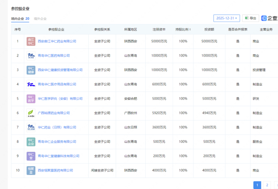
Task: Open 西安恒聚星医药有限公司 link
Action: pos(55,170)
